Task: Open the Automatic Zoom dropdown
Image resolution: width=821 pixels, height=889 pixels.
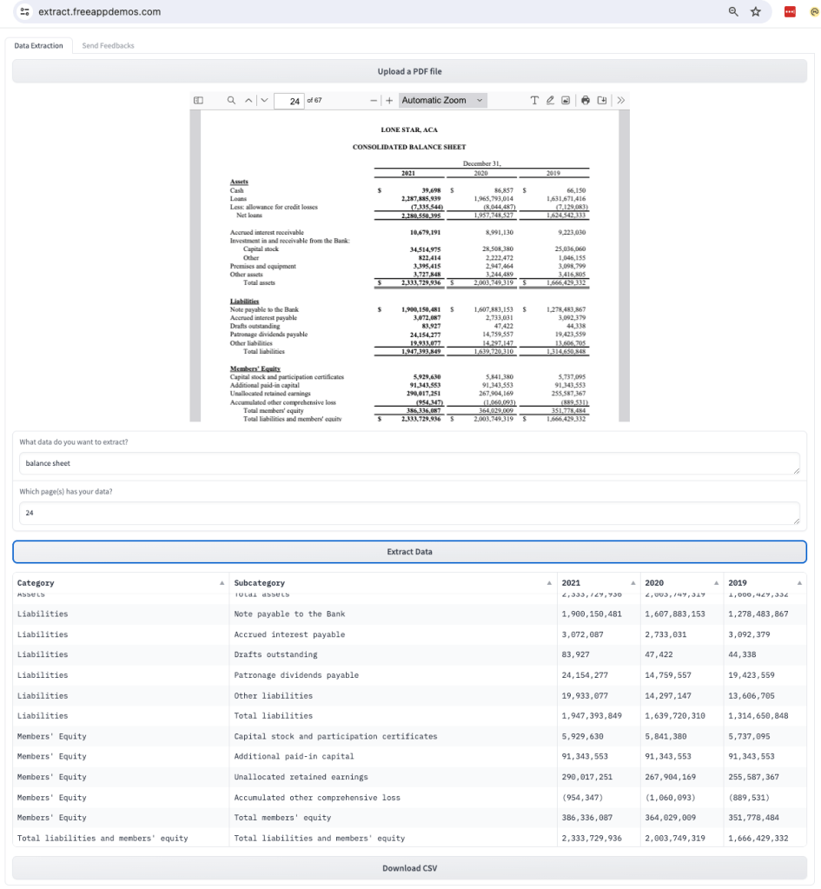Action: click(x=442, y=101)
